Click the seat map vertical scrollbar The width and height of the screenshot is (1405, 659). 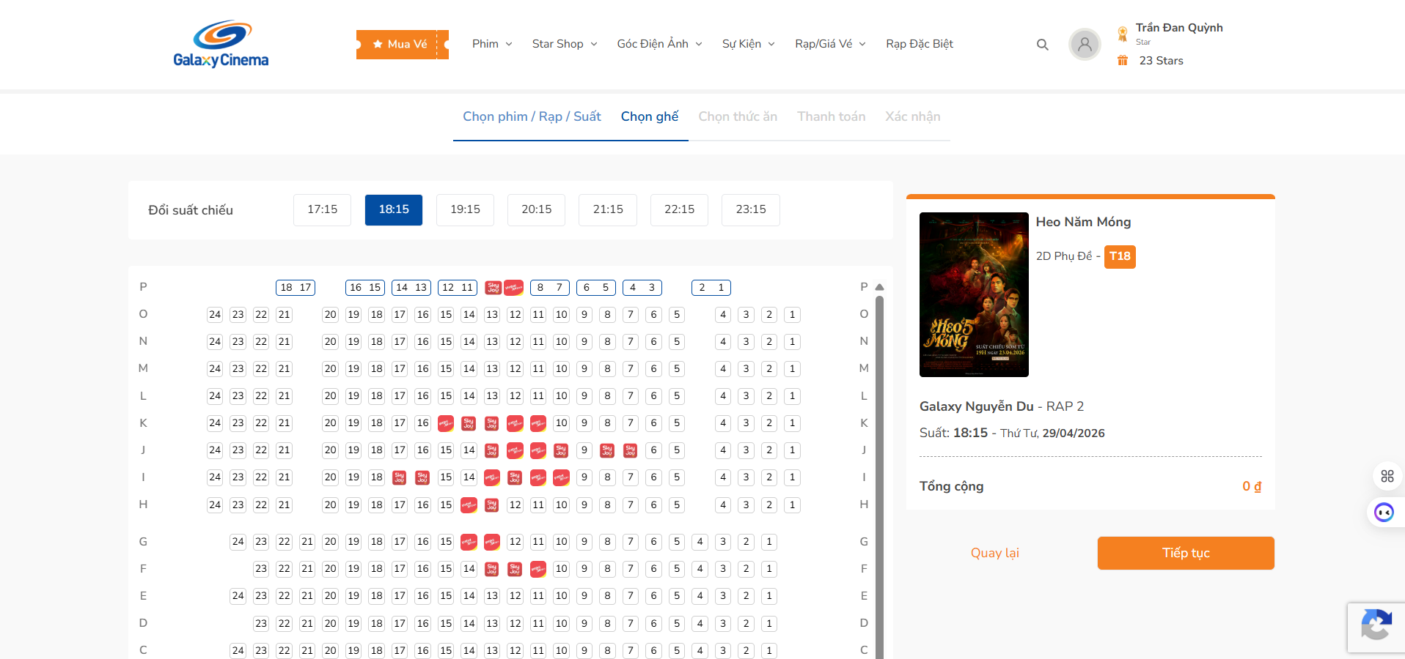pos(879,476)
